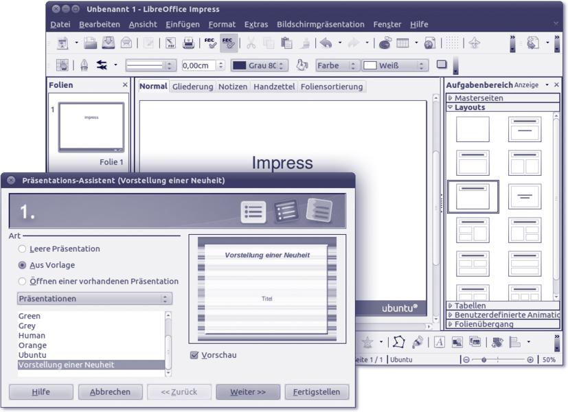Viewport: 568px width, 412px height.
Task: Insert a table using the toolbar icon
Action: coord(403,43)
